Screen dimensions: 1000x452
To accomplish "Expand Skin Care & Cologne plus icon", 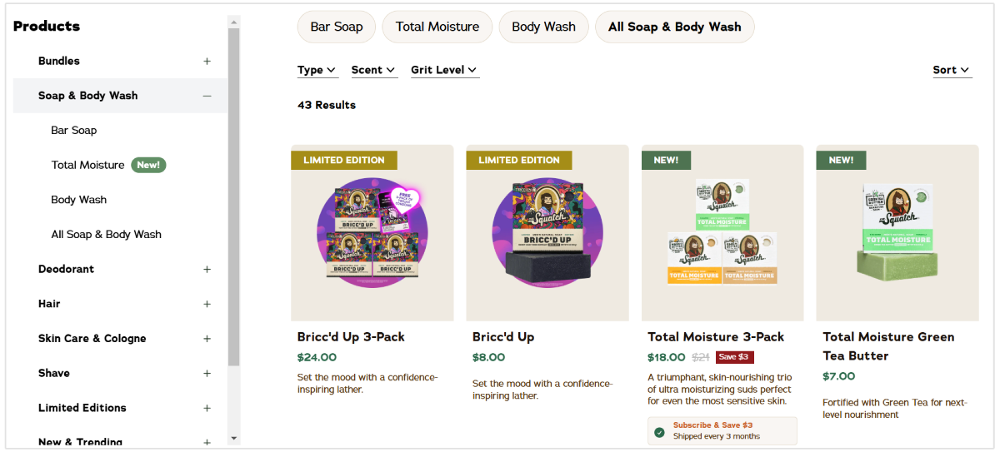I will (207, 339).
